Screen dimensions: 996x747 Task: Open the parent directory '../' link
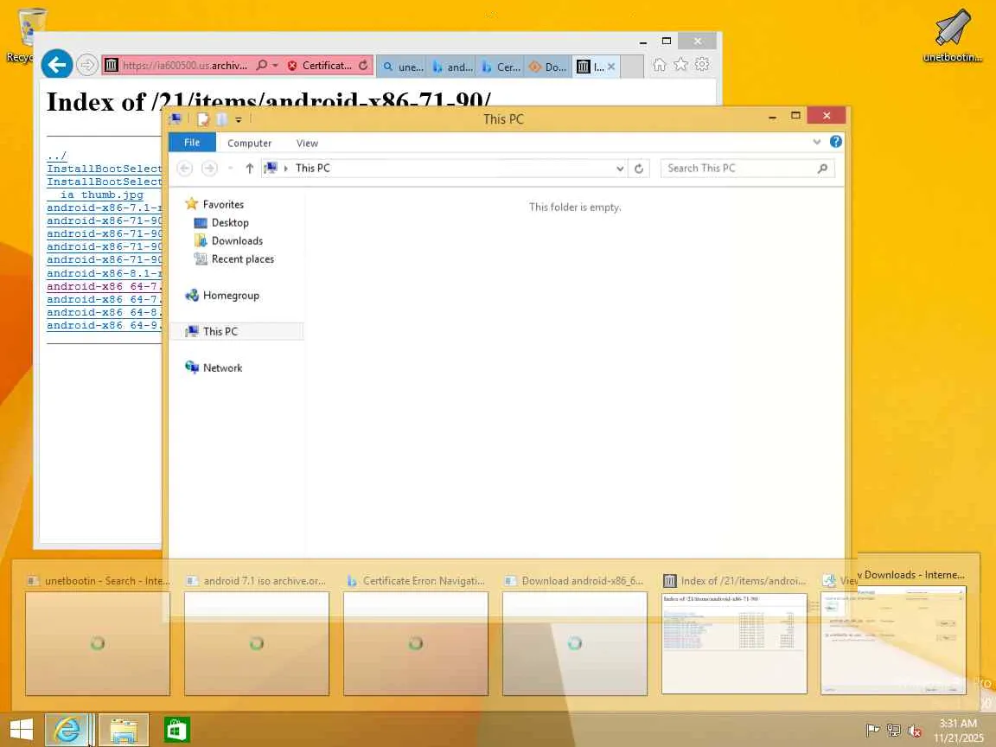click(56, 156)
